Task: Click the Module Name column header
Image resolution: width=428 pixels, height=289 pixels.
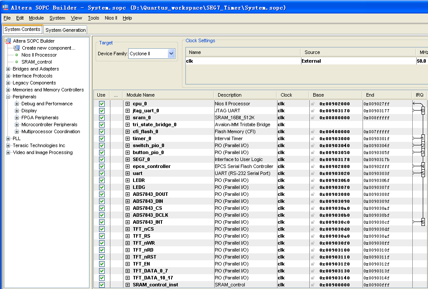Action: pos(168,95)
